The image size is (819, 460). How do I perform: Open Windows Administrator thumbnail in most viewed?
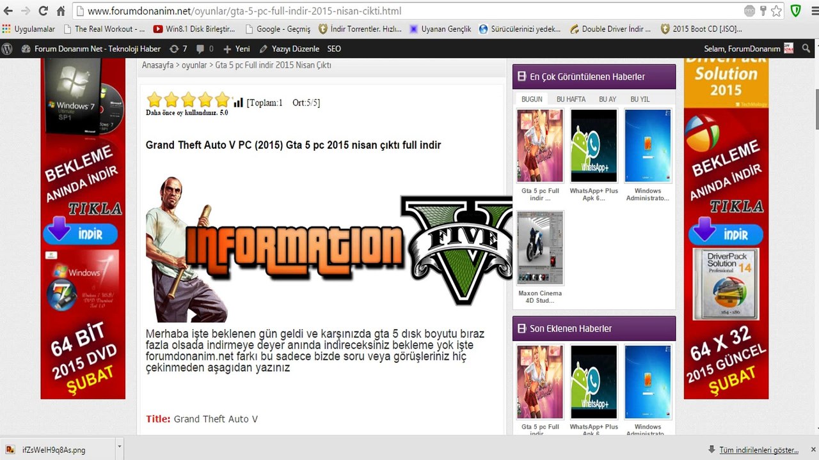[648, 146]
